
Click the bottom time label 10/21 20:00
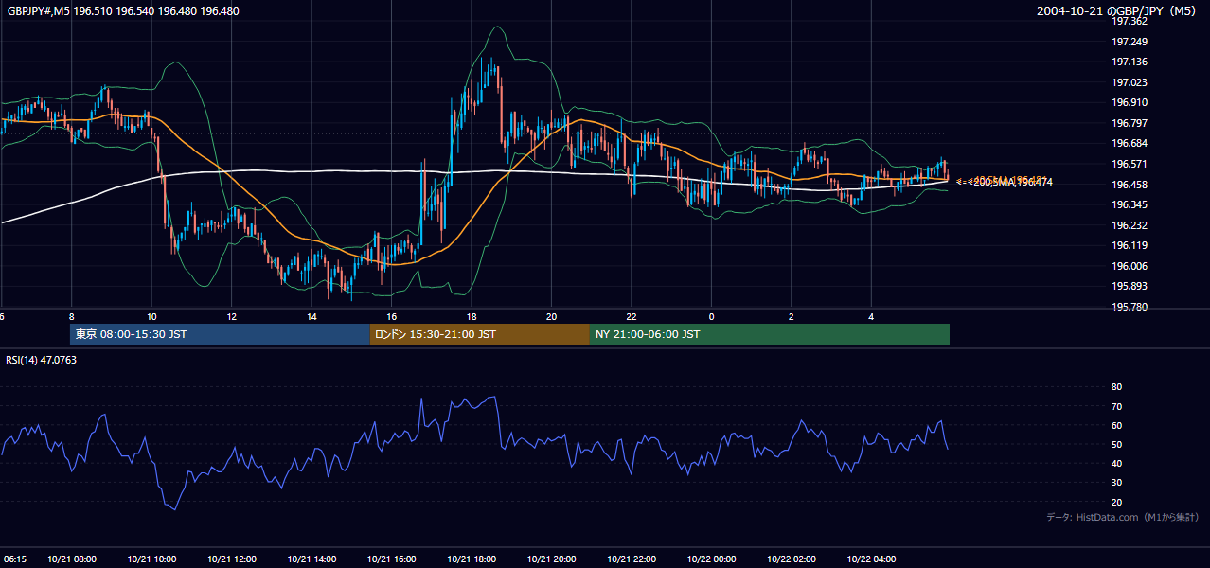(552, 559)
